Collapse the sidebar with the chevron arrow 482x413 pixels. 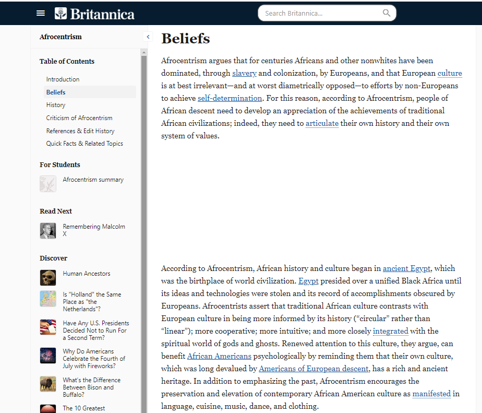tap(148, 37)
